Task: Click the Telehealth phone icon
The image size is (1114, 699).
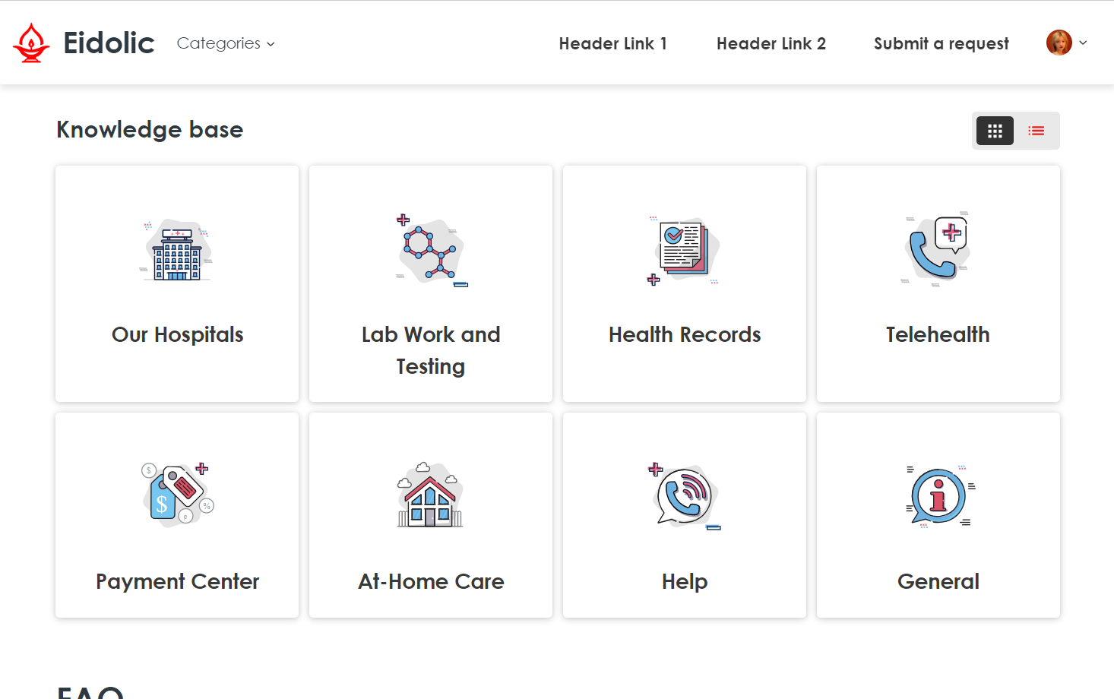Action: tap(938, 249)
